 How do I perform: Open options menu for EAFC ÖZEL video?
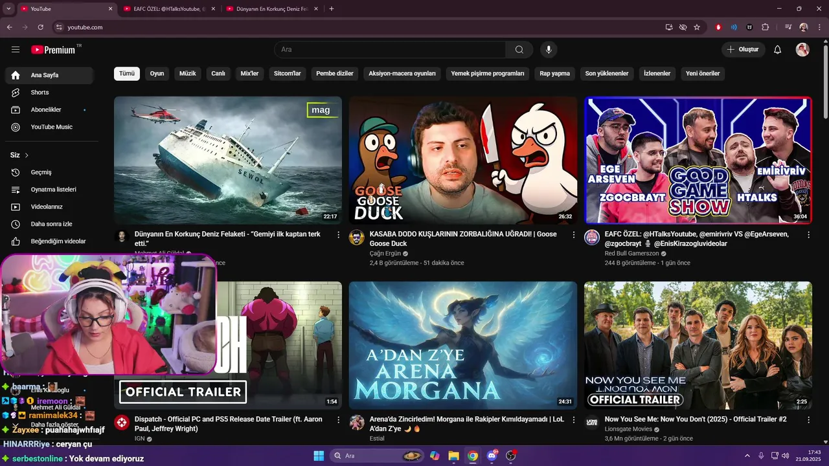[x=808, y=234]
